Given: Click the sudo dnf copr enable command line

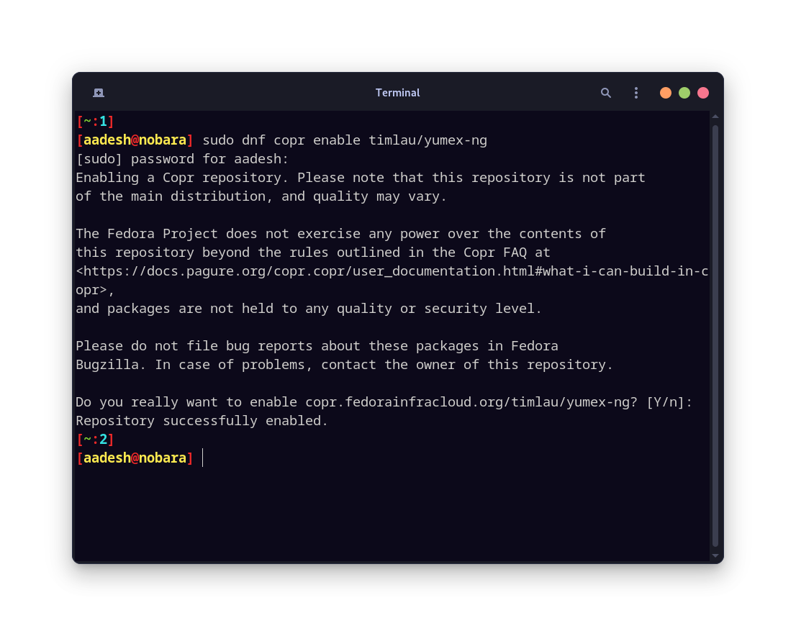Looking at the screenshot, I should pos(344,140).
